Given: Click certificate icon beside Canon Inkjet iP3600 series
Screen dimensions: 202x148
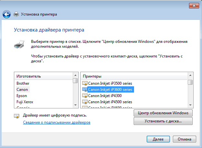Looking at the screenshot, I should tap(85, 90).
